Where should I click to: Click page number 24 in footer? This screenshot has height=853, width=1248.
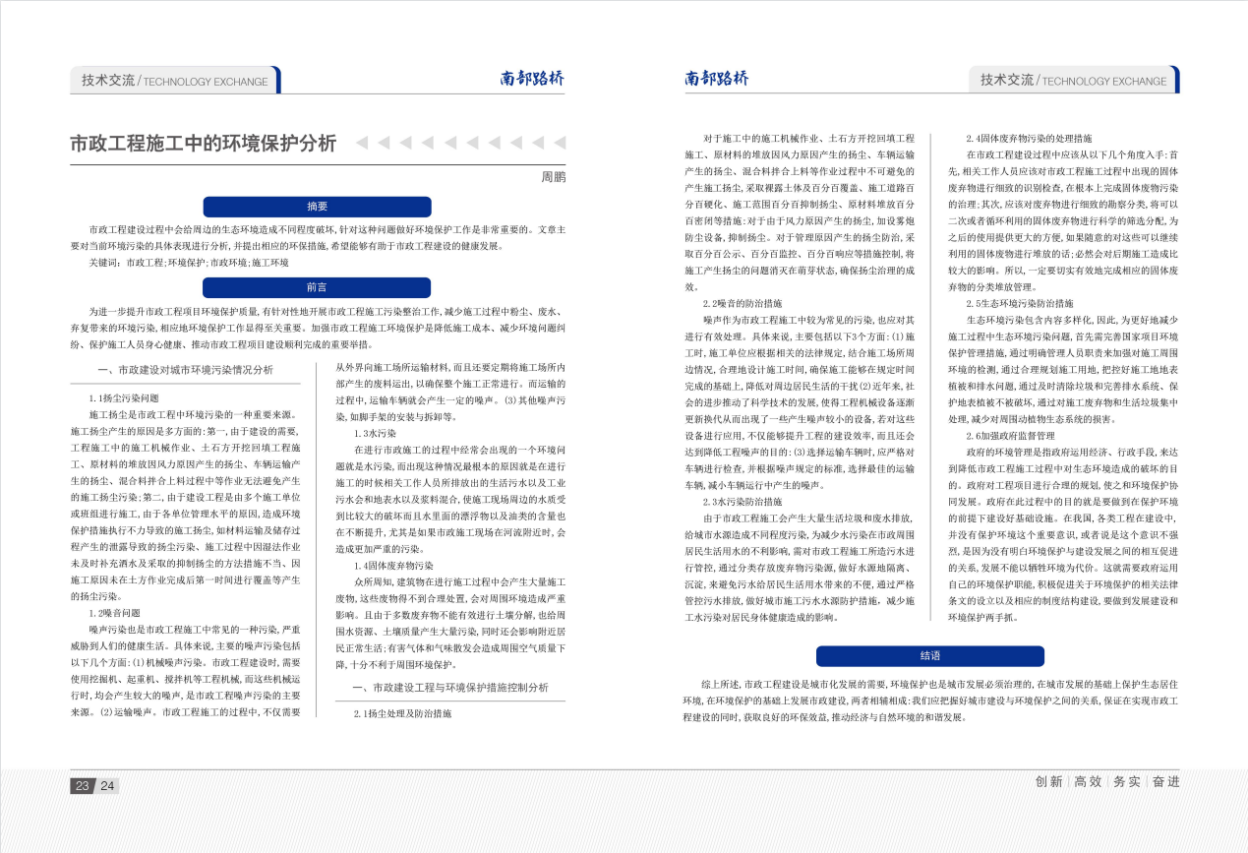click(107, 785)
